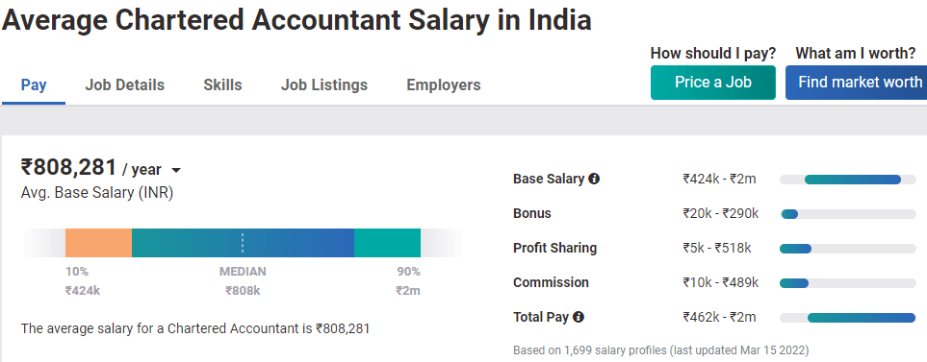The image size is (927, 362).
Task: Click the Total Pay info icon
Action: click(579, 317)
